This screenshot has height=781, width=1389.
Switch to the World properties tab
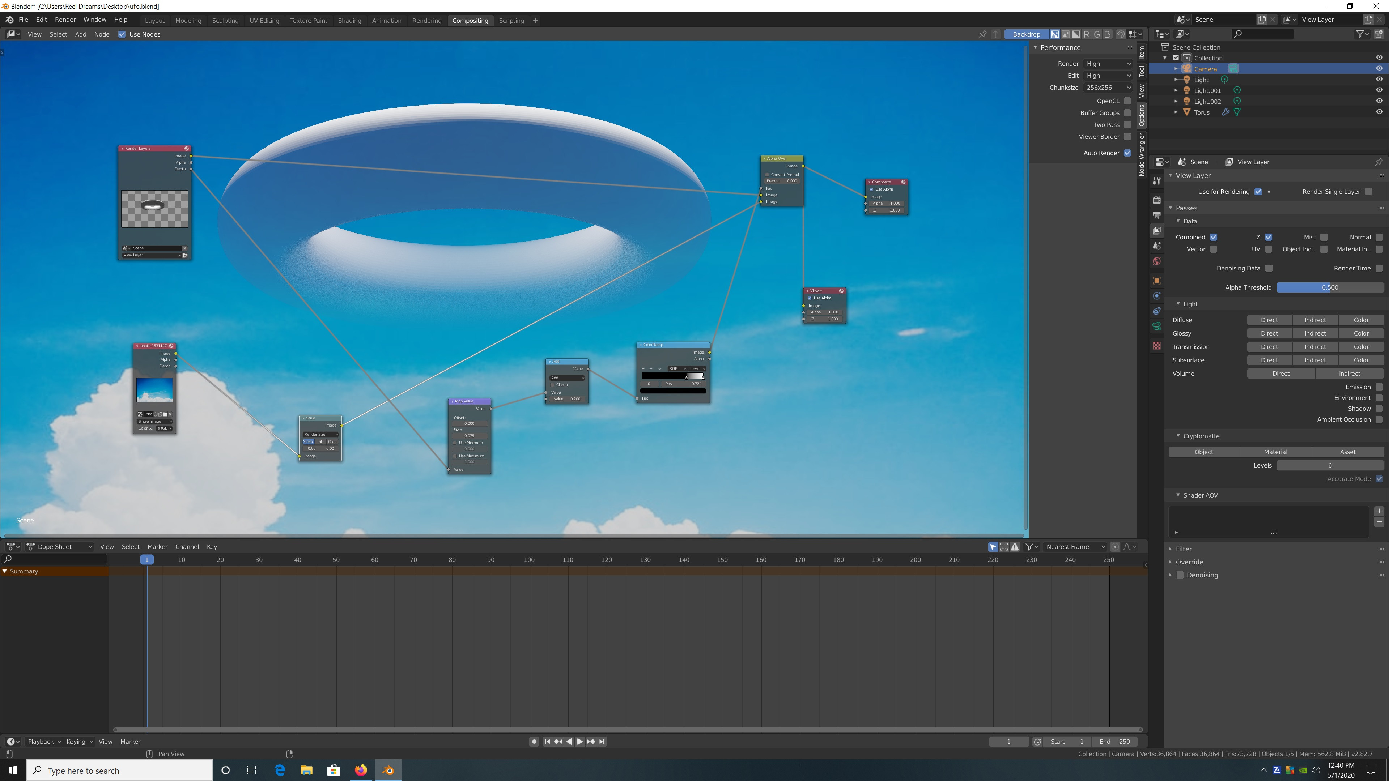click(x=1157, y=261)
